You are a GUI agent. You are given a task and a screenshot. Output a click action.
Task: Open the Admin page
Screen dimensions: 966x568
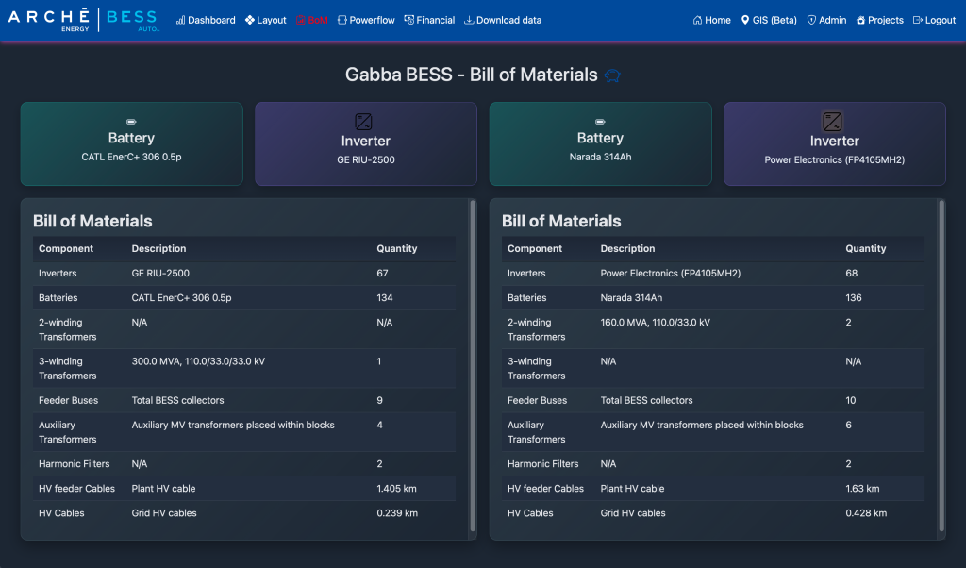click(826, 20)
